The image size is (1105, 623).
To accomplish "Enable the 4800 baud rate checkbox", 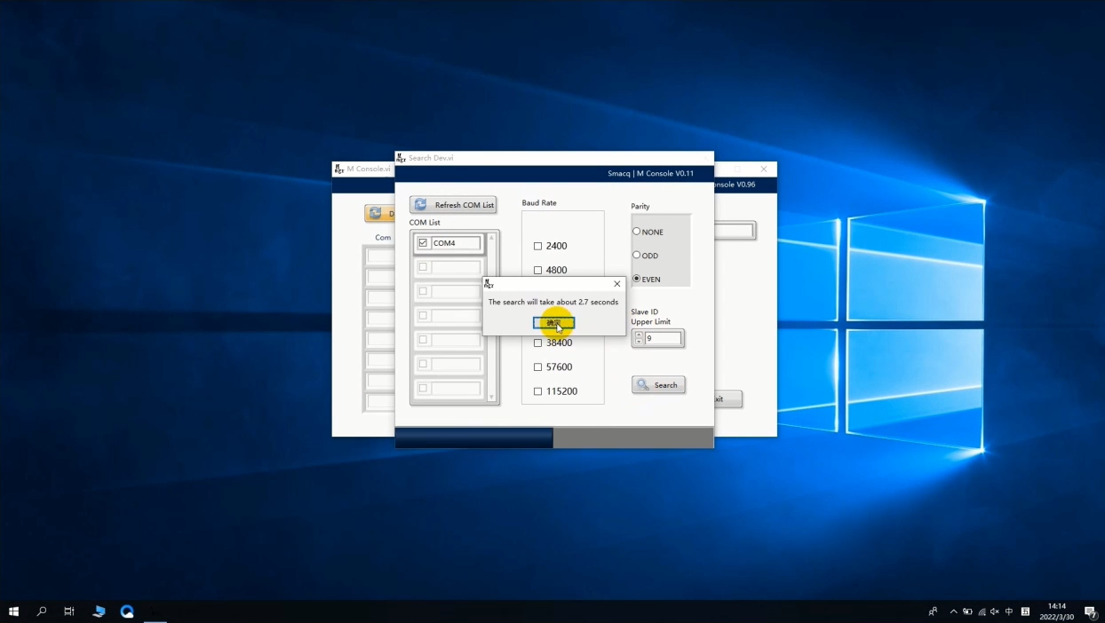I will click(x=537, y=270).
